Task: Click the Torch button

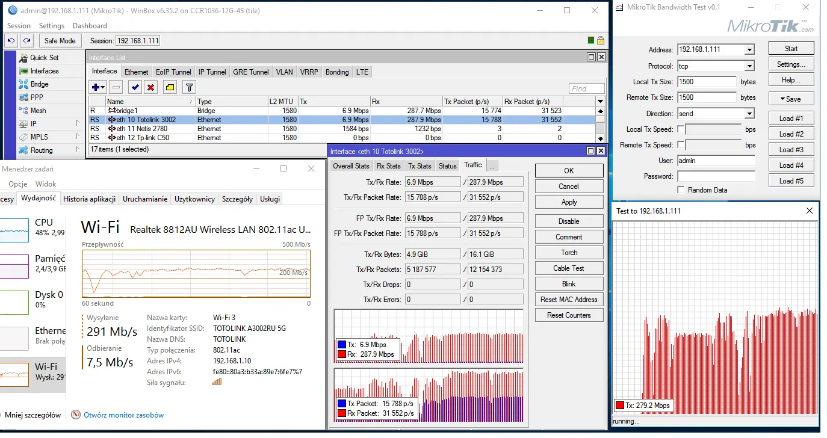Action: point(569,253)
